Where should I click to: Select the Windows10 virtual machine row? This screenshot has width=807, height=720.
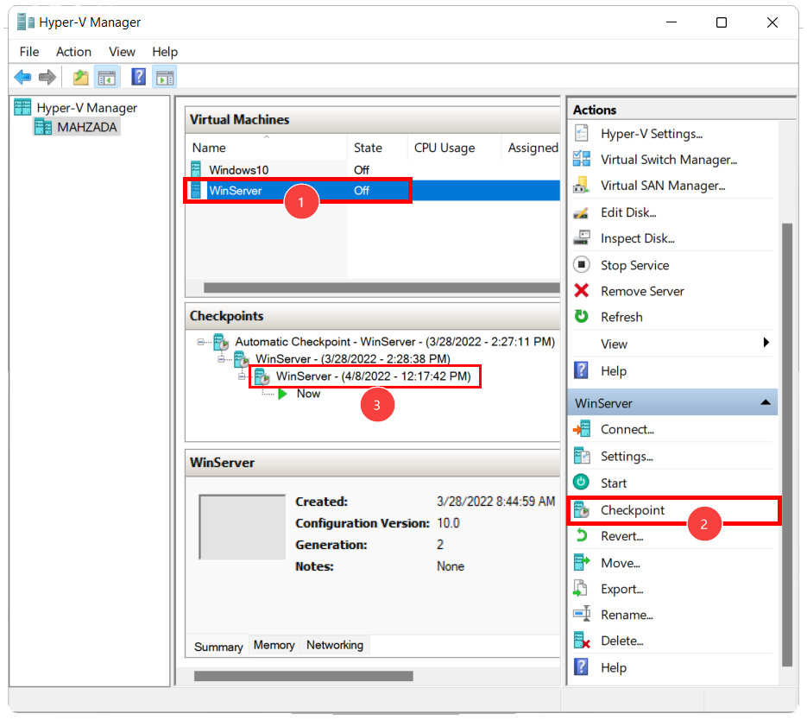pos(373,170)
